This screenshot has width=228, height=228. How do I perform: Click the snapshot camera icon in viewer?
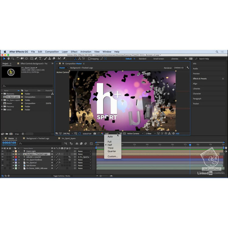(x=95, y=133)
